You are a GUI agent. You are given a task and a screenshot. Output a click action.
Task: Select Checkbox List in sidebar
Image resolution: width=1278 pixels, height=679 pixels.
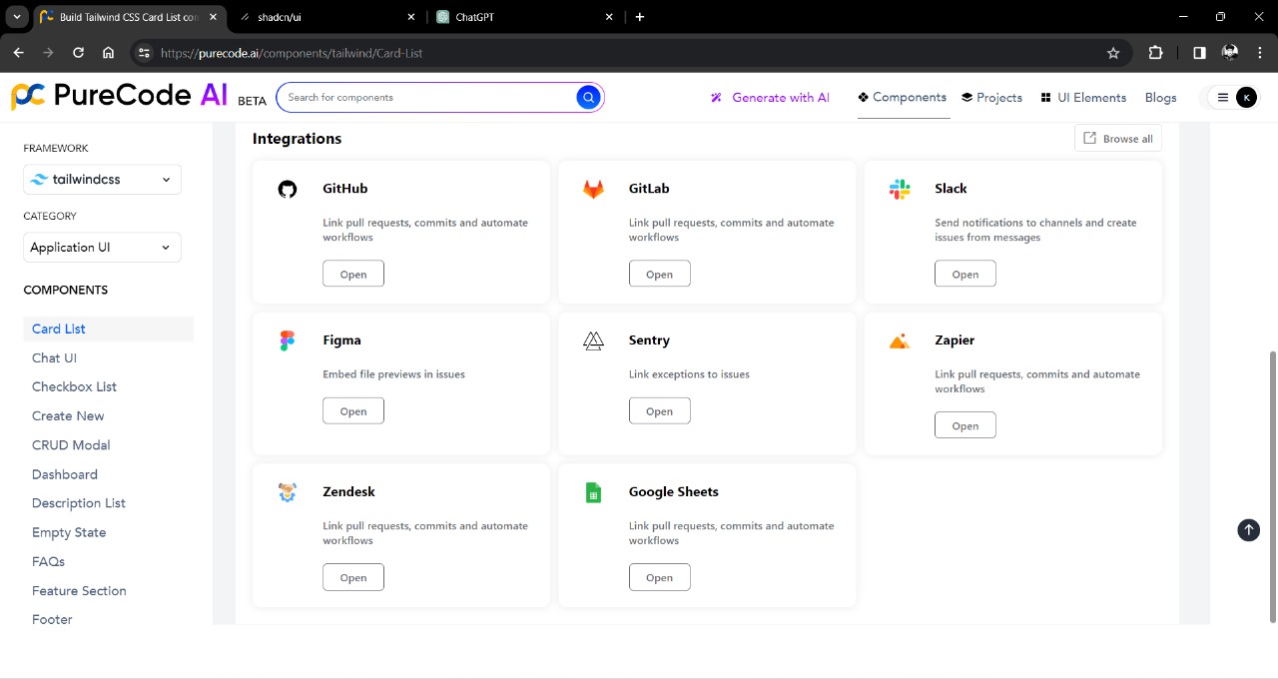(74, 386)
